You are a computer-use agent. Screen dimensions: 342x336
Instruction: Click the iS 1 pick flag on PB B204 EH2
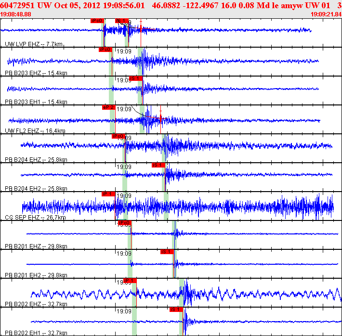coord(158,165)
